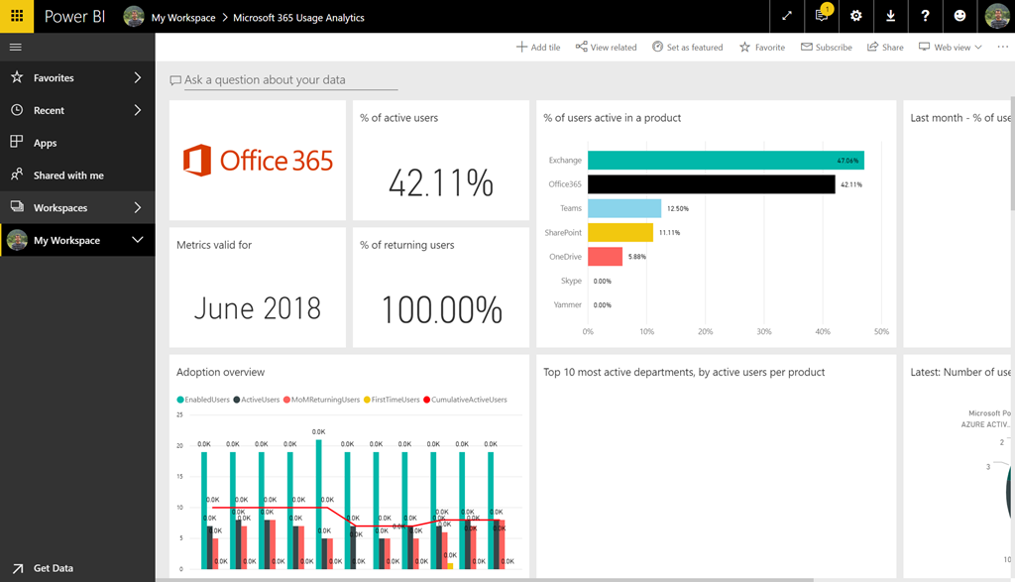Click Set as featured
1015x582 pixels.
(x=688, y=48)
